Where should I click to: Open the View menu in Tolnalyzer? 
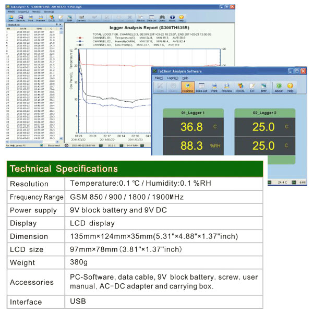click(36, 12)
